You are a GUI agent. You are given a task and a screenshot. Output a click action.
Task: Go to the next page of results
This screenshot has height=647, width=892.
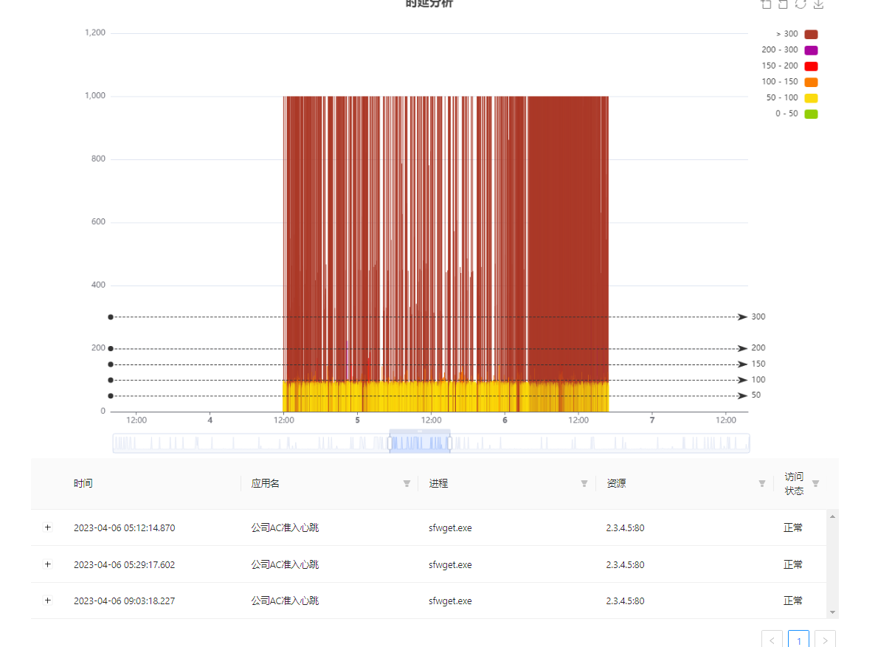click(825, 640)
